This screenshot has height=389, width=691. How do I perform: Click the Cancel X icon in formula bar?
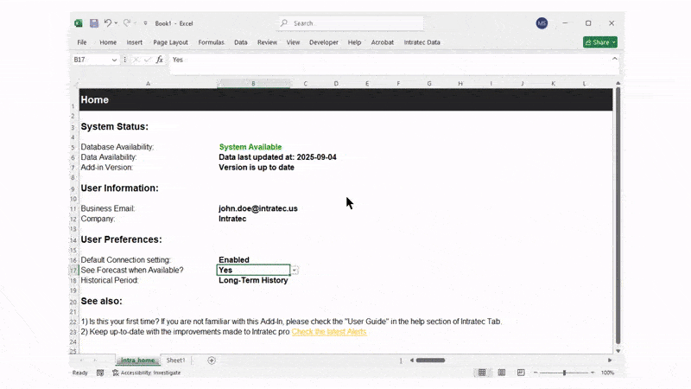(x=136, y=60)
